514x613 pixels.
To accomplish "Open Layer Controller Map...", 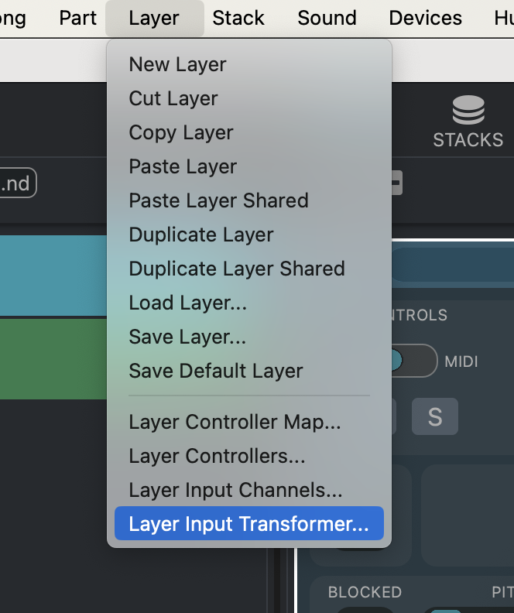I will coord(235,422).
